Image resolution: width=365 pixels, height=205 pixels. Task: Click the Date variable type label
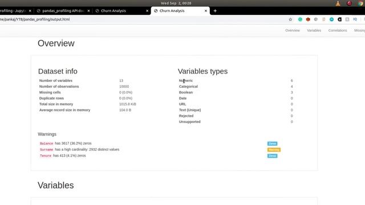(182, 99)
